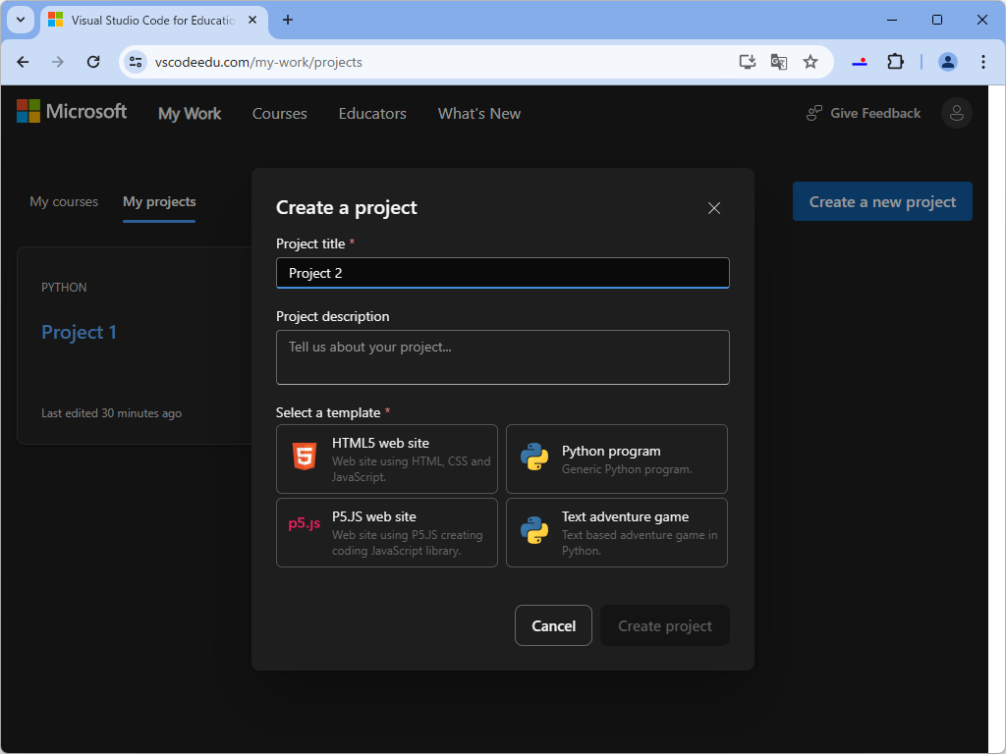Click the browser address bar URL
1006x754 pixels.
pyautogui.click(x=258, y=62)
